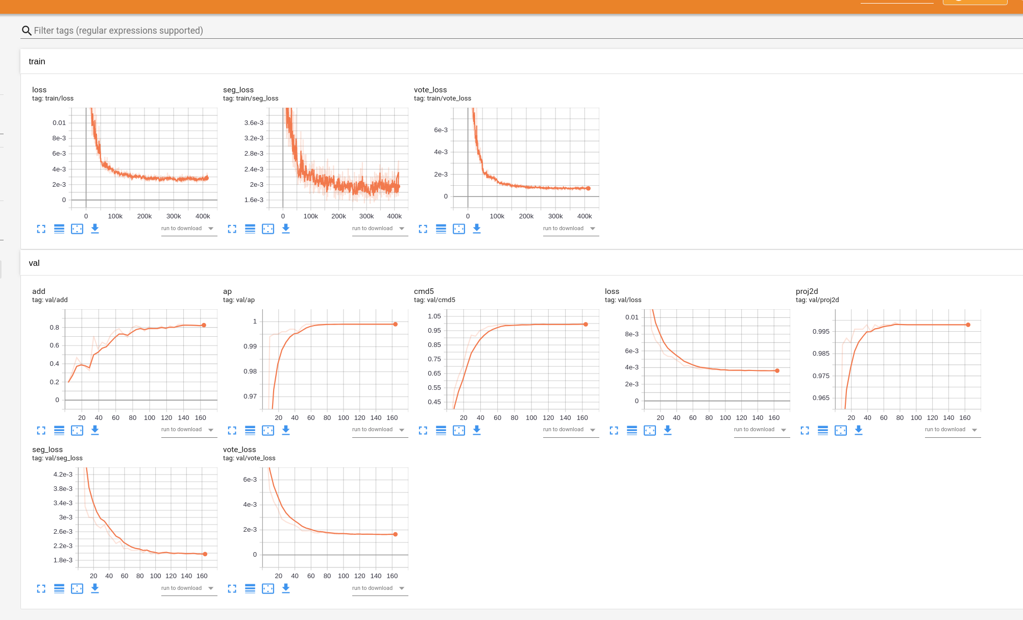This screenshot has width=1023, height=620.
Task: Open run to download dropdown under val/cmd5
Action: click(570, 429)
